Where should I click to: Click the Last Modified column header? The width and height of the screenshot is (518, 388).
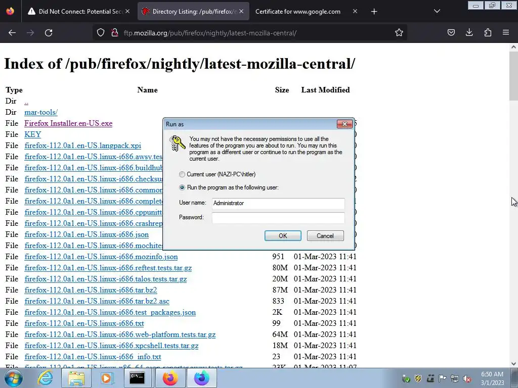tap(325, 90)
